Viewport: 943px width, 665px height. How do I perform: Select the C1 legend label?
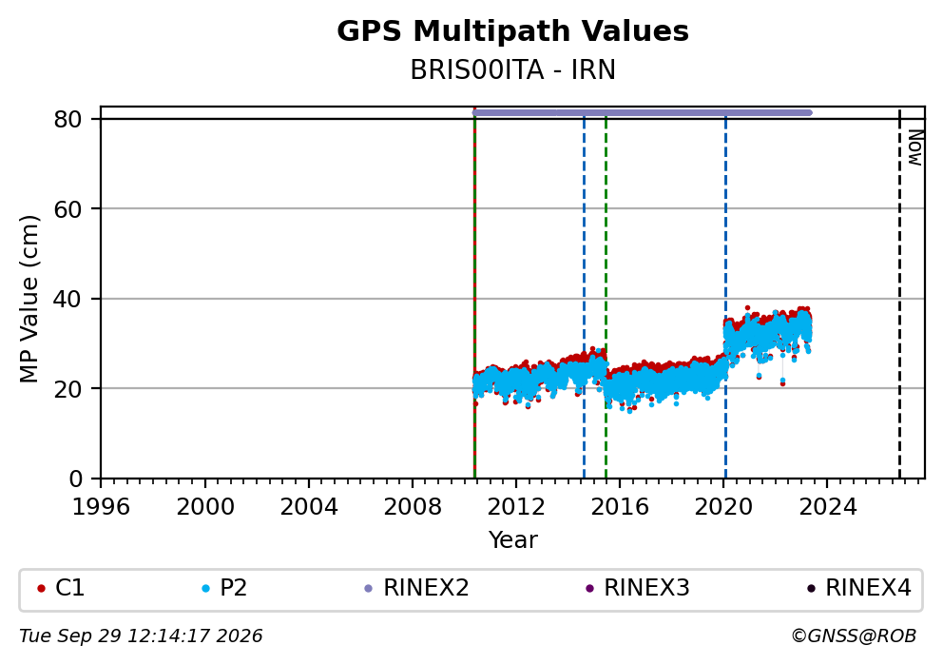[69, 588]
